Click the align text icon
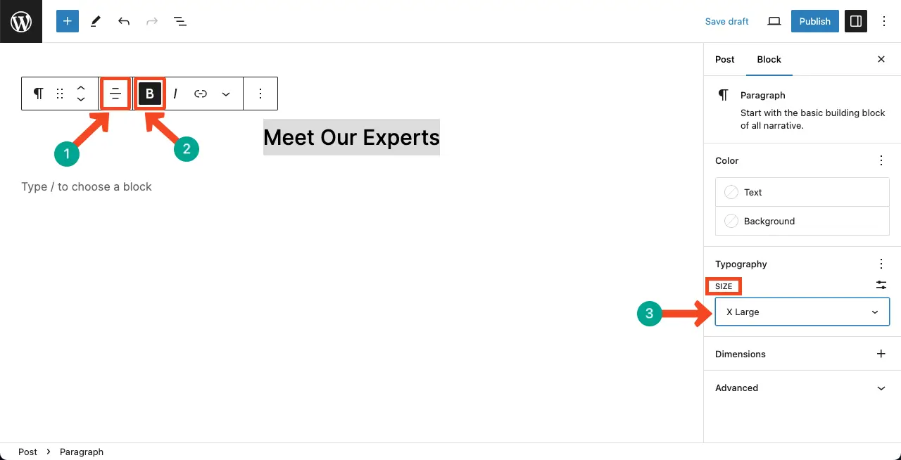Screen dimensions: 901x460 click(115, 94)
